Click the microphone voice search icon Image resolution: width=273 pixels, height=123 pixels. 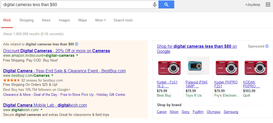click(x=155, y=5)
